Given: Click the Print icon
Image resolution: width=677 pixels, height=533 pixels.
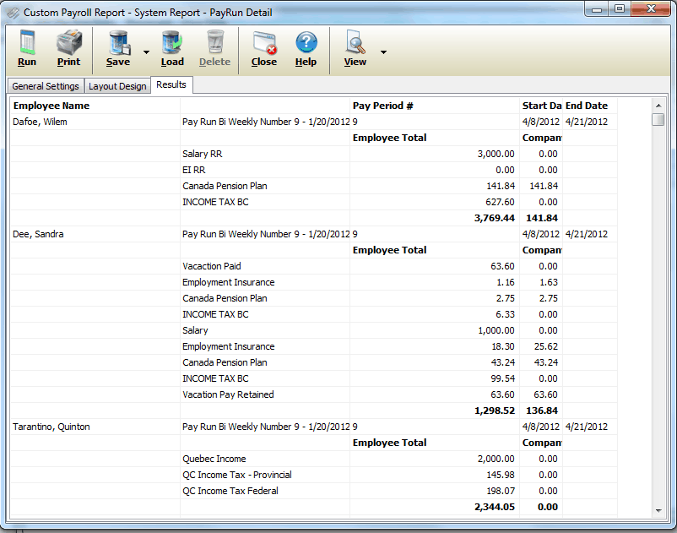Looking at the screenshot, I should coord(68,48).
